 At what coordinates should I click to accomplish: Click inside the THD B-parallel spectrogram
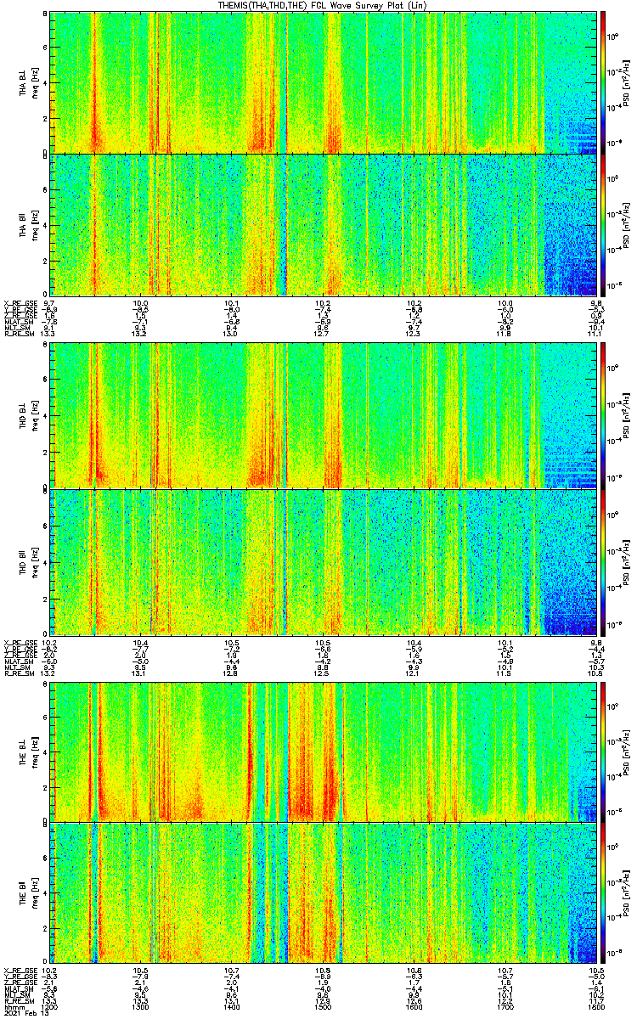[x=323, y=562]
